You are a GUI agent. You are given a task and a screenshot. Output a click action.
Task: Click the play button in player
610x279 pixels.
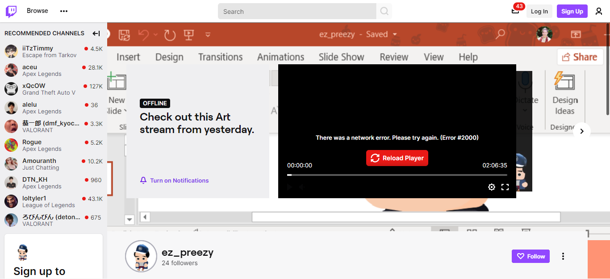click(289, 187)
